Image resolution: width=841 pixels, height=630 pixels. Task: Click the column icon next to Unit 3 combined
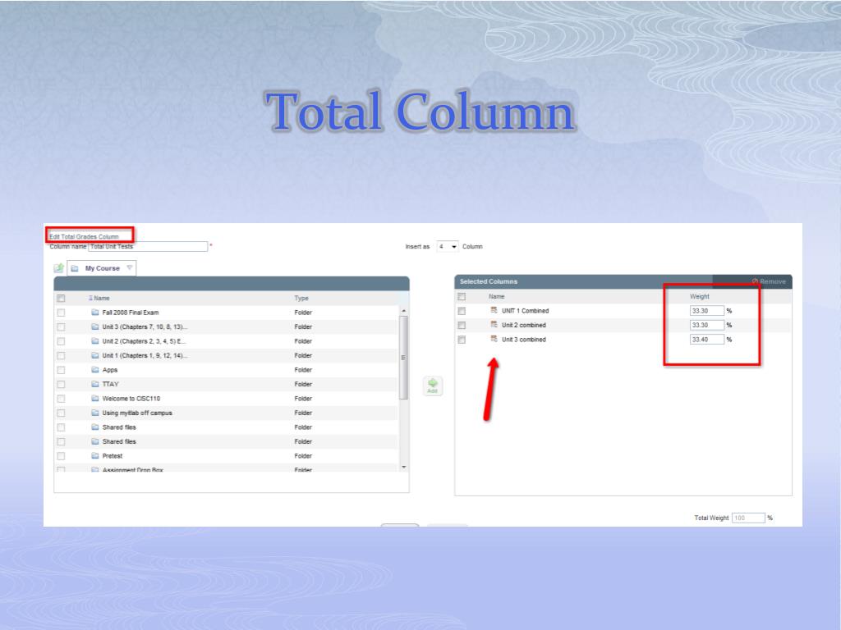pos(494,339)
